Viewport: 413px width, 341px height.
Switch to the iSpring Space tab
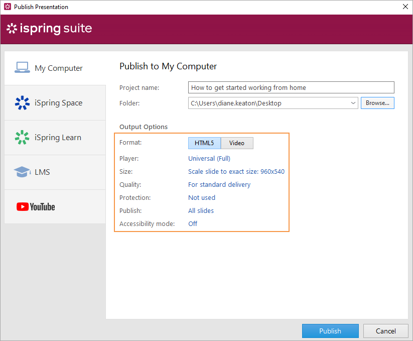click(55, 103)
